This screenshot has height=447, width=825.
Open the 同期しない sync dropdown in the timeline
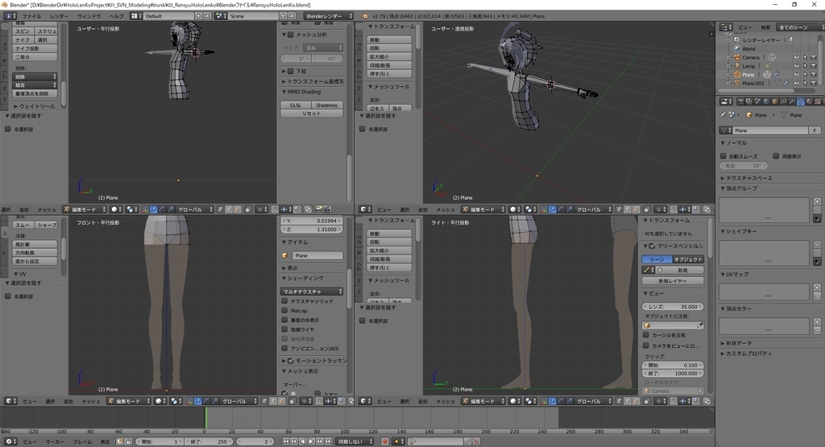[x=356, y=441]
